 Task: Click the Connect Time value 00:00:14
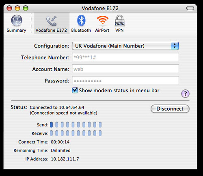coord(60,142)
